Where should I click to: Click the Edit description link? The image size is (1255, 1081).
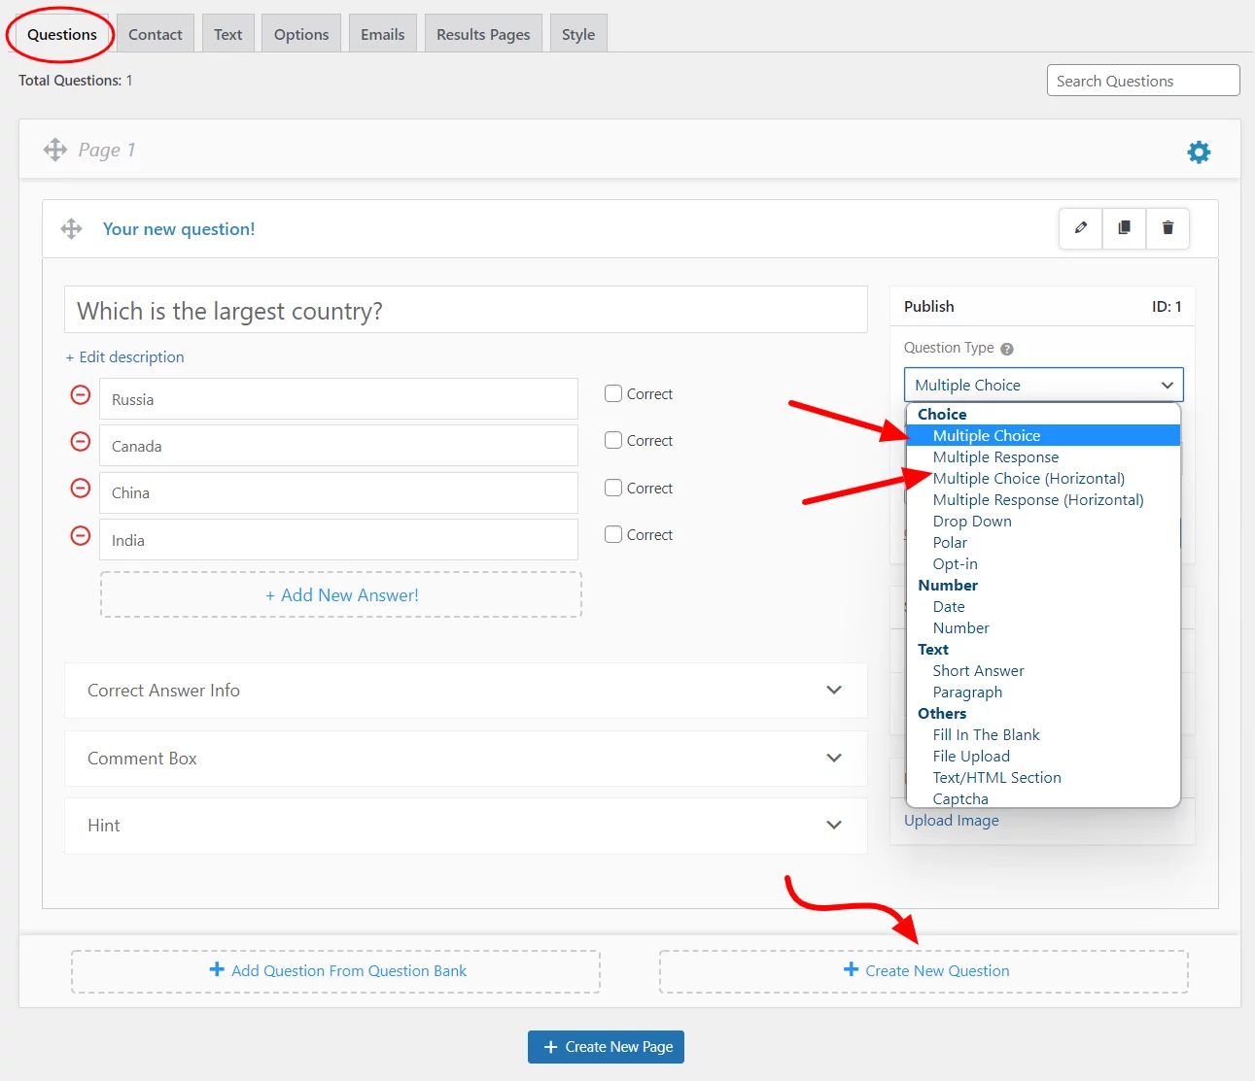125,357
